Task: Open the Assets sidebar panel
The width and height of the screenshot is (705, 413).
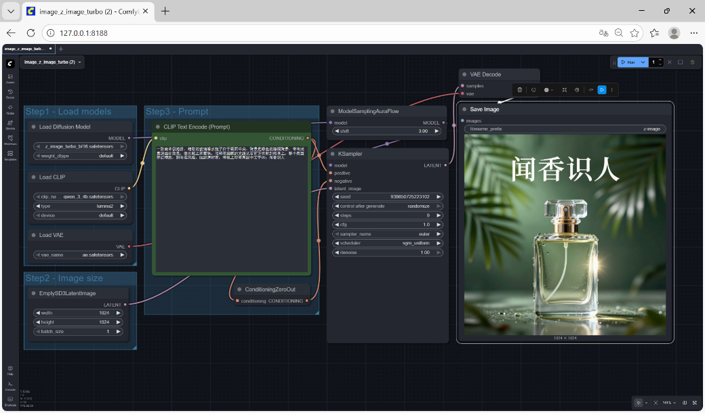Action: coord(10,78)
